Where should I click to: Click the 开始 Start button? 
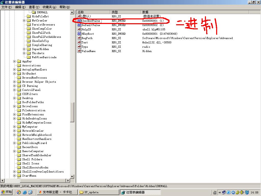click(x=7, y=192)
